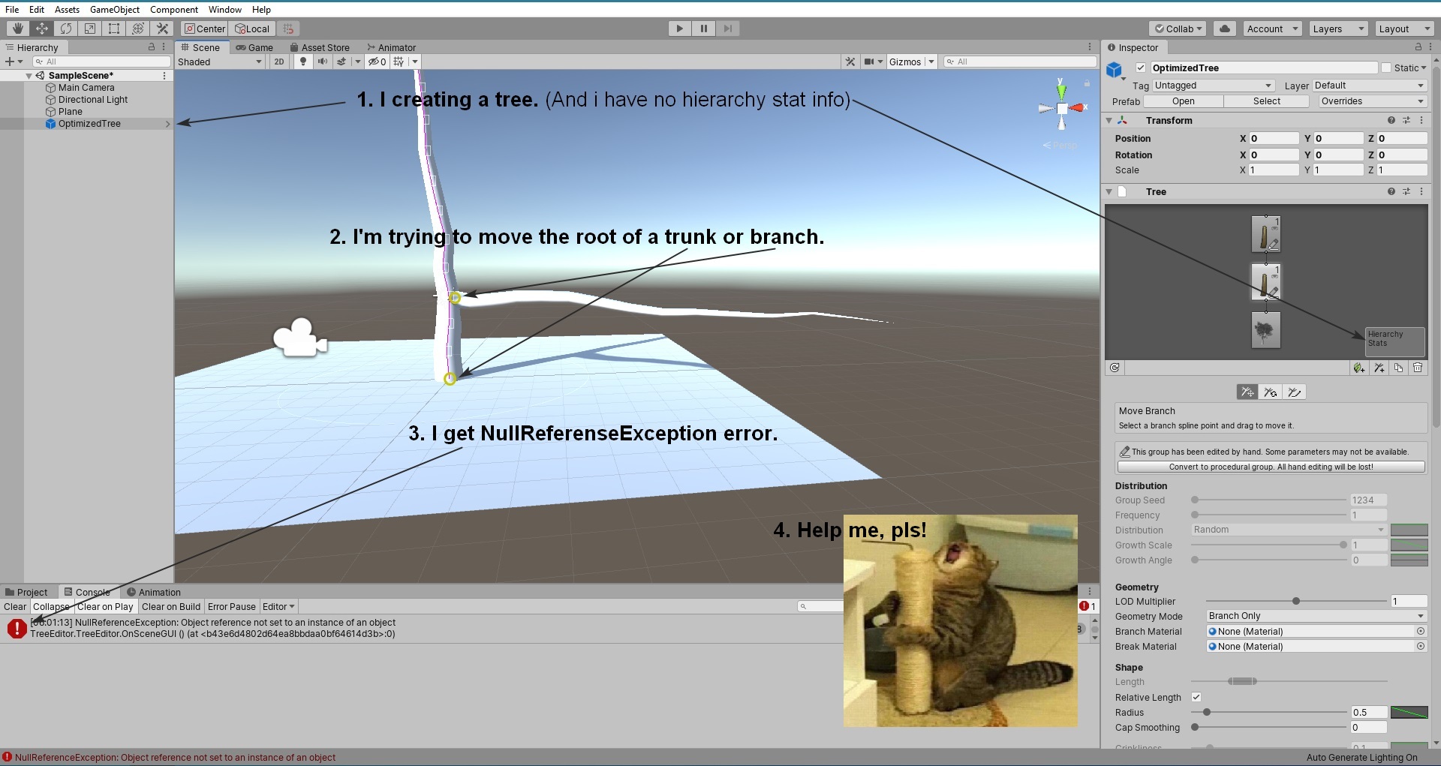This screenshot has width=1441, height=766.
Task: Select the Rect transform tool
Action: pyautogui.click(x=114, y=28)
